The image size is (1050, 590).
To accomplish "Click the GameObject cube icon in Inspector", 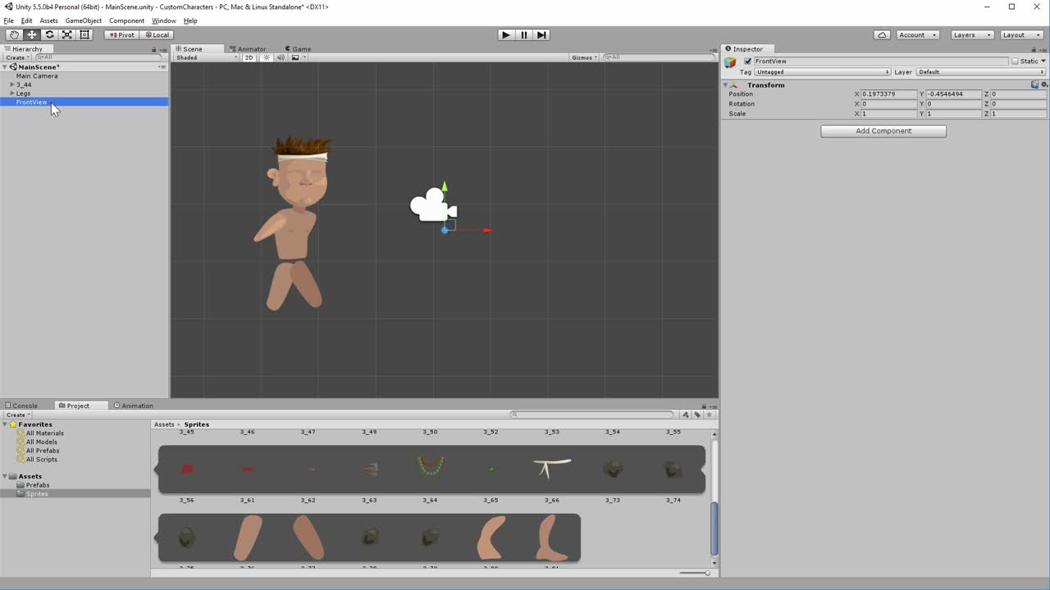I will pos(730,62).
